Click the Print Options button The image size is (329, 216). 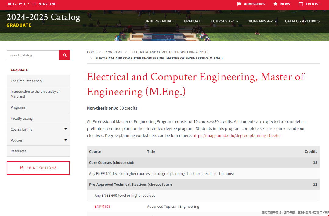pyautogui.click(x=38, y=168)
